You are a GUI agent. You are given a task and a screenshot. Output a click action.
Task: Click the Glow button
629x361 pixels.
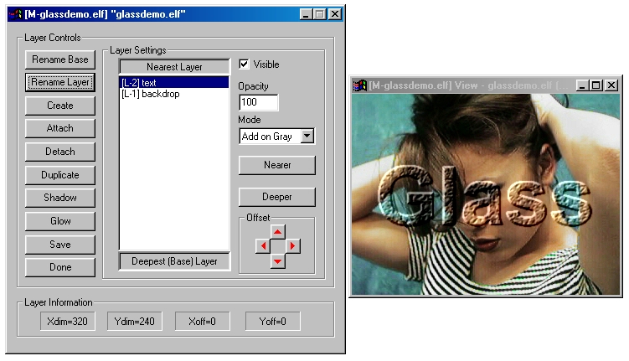[59, 221]
